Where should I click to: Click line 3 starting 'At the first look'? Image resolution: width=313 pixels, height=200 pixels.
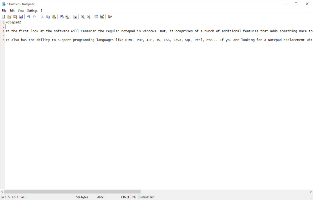159,31
